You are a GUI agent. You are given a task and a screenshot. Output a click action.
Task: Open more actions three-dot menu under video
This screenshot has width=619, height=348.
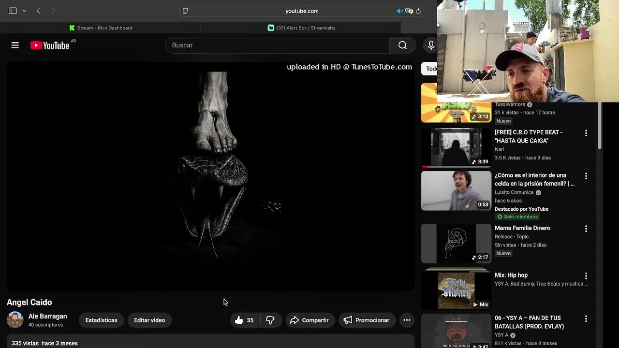pos(407,320)
